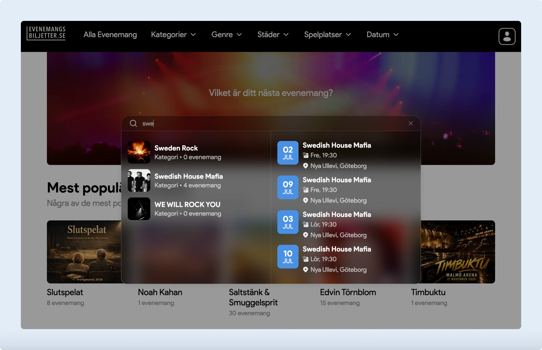Click 'Nya Ullevi, Göteborg' on the 09 JUL event

pyautogui.click(x=338, y=200)
